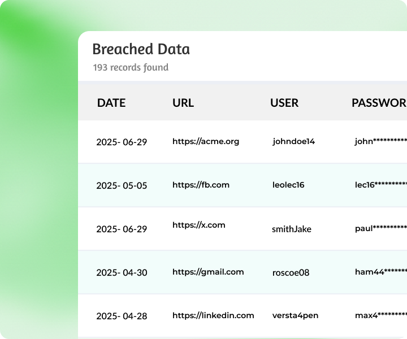Viewport: 407px width, 339px height.
Task: Click the URL column header
Action: [183, 103]
